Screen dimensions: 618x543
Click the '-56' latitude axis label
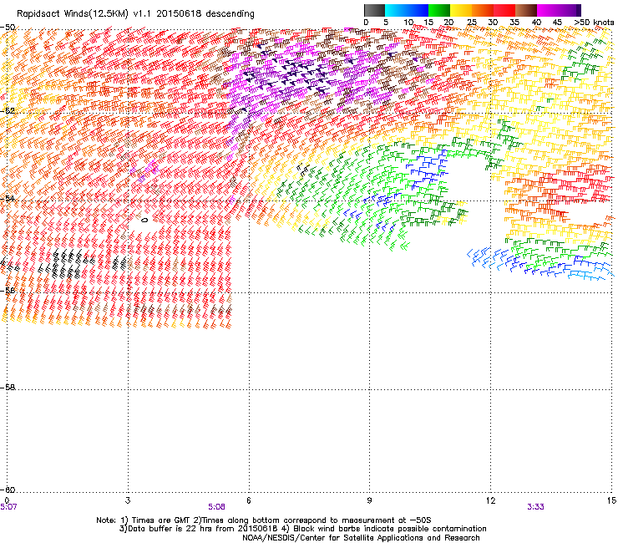(x=8, y=290)
